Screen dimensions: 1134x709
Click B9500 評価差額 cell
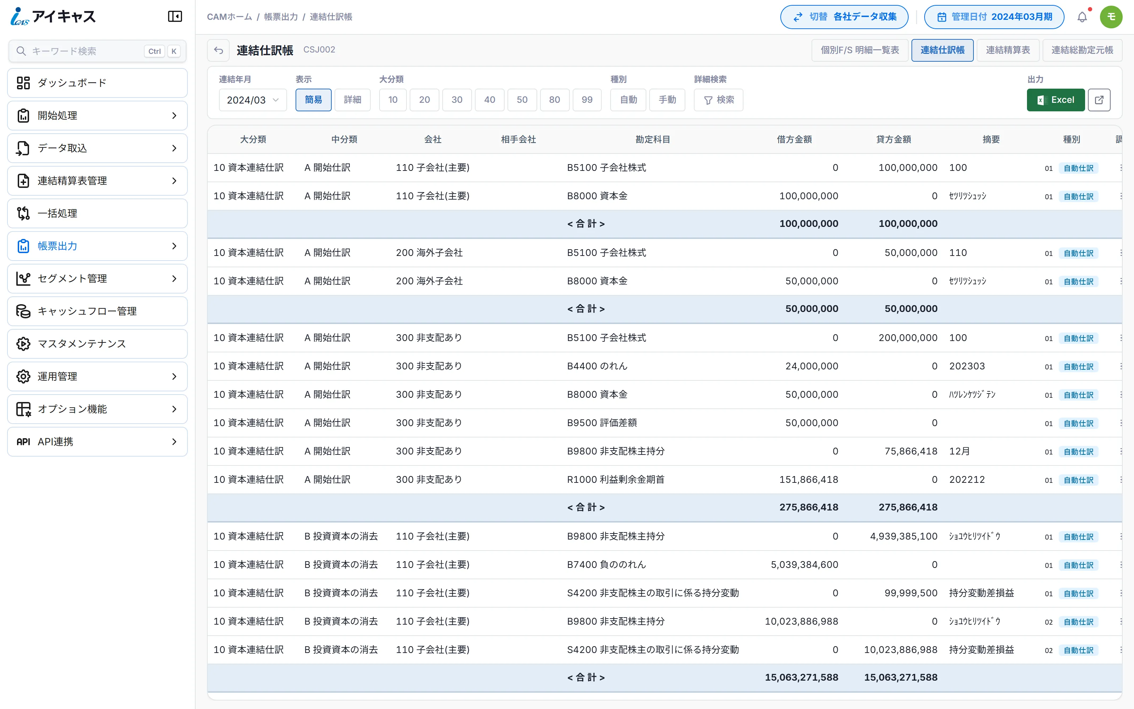coord(602,423)
